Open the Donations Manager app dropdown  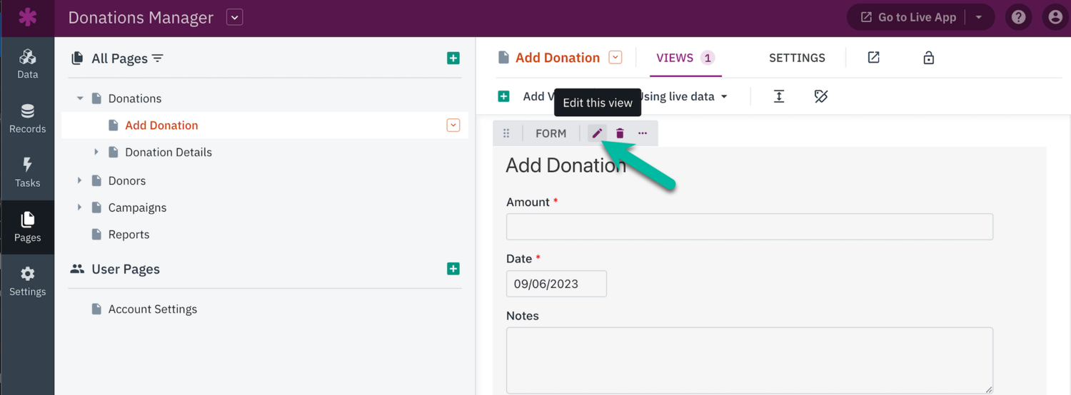click(234, 18)
